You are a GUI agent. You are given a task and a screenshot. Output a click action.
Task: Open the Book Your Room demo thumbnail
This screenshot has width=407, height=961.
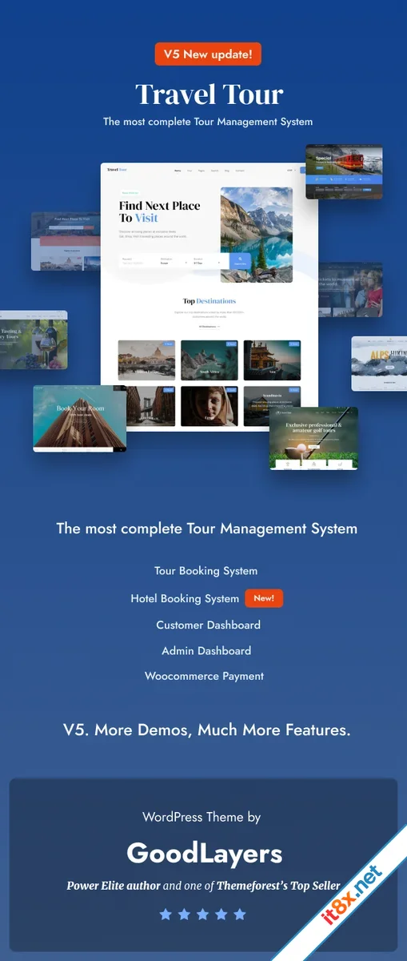tap(79, 418)
